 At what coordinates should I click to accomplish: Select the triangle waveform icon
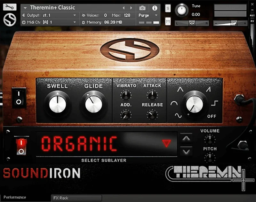(x=180, y=89)
